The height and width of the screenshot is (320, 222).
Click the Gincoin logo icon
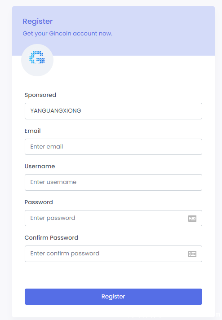(x=37, y=58)
